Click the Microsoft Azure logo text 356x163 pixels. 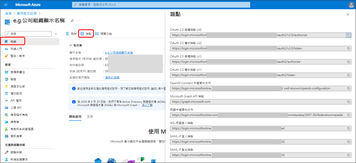coord(28,5)
